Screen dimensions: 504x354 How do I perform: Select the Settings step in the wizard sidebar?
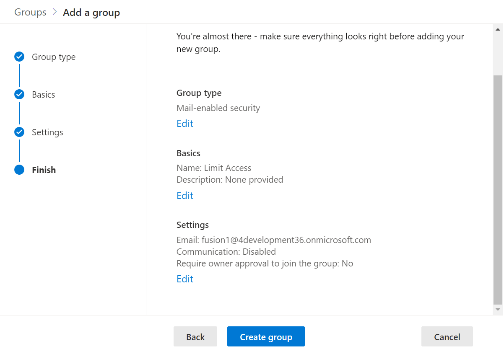(x=47, y=132)
